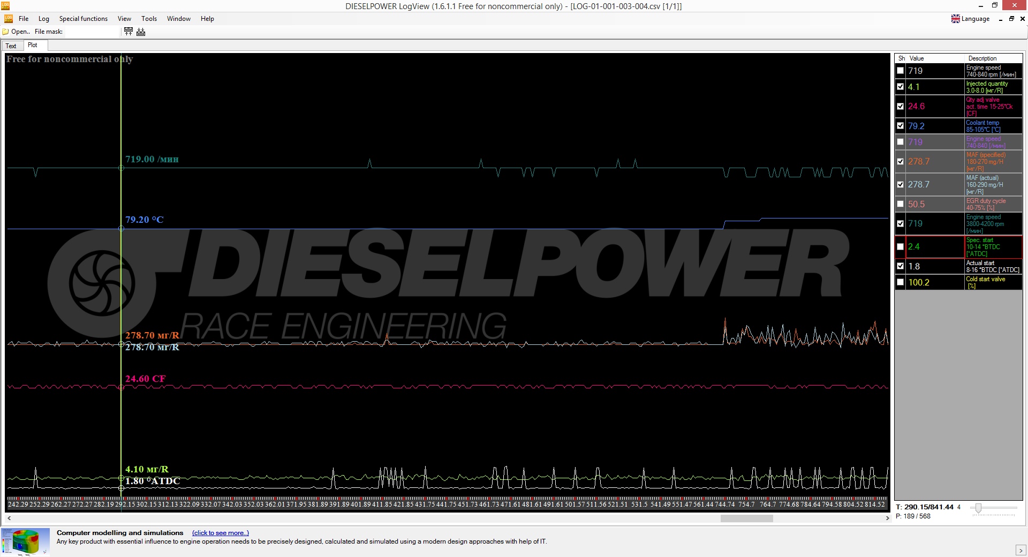
Task: Click the Cold start valve description cell
Action: [993, 282]
